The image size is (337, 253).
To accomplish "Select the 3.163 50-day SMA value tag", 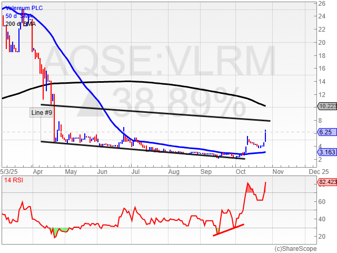I will click(x=327, y=152).
